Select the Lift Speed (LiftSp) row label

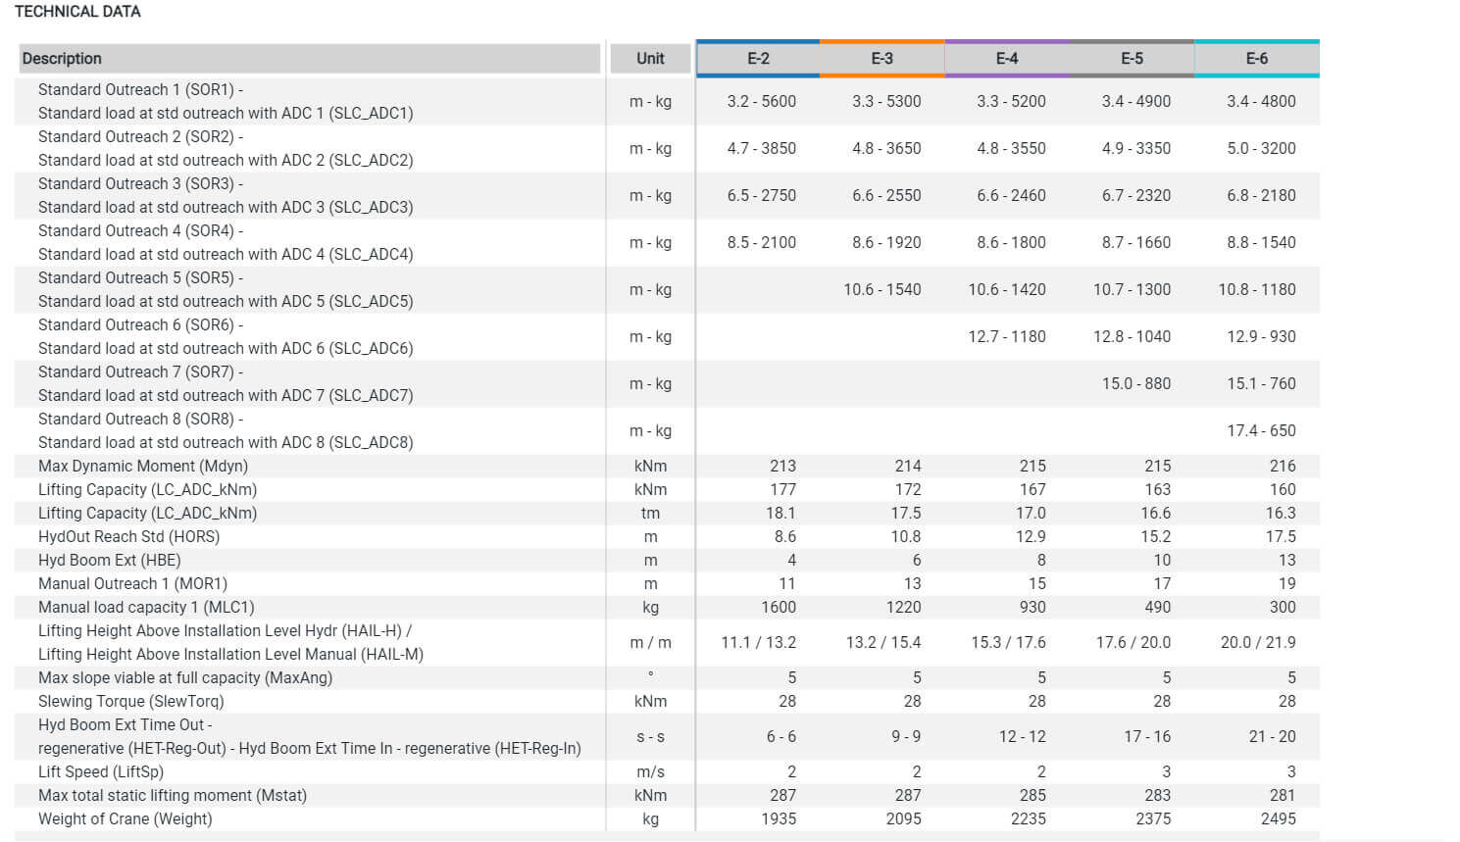point(101,772)
